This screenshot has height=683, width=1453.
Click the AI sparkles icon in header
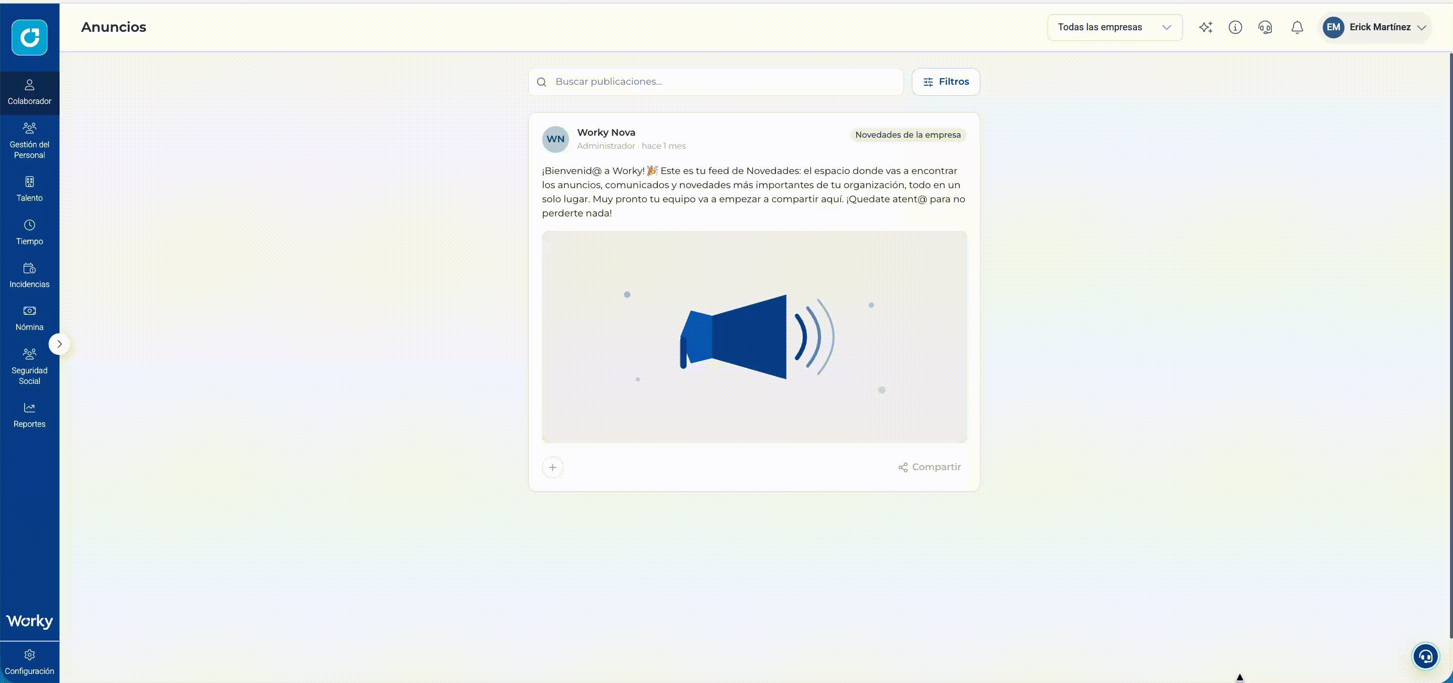click(1206, 27)
